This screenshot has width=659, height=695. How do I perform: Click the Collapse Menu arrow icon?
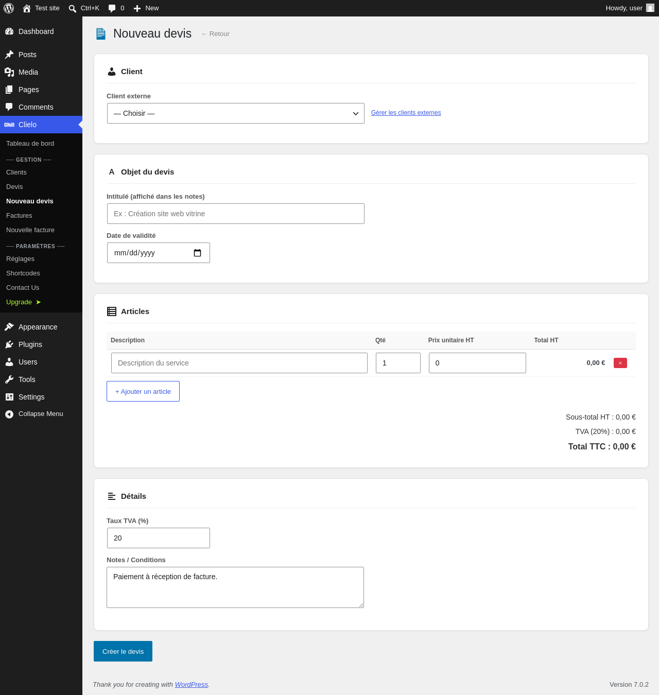click(x=9, y=414)
